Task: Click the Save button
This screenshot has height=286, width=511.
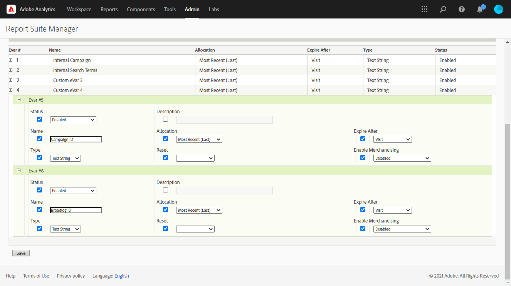Action: [21, 253]
